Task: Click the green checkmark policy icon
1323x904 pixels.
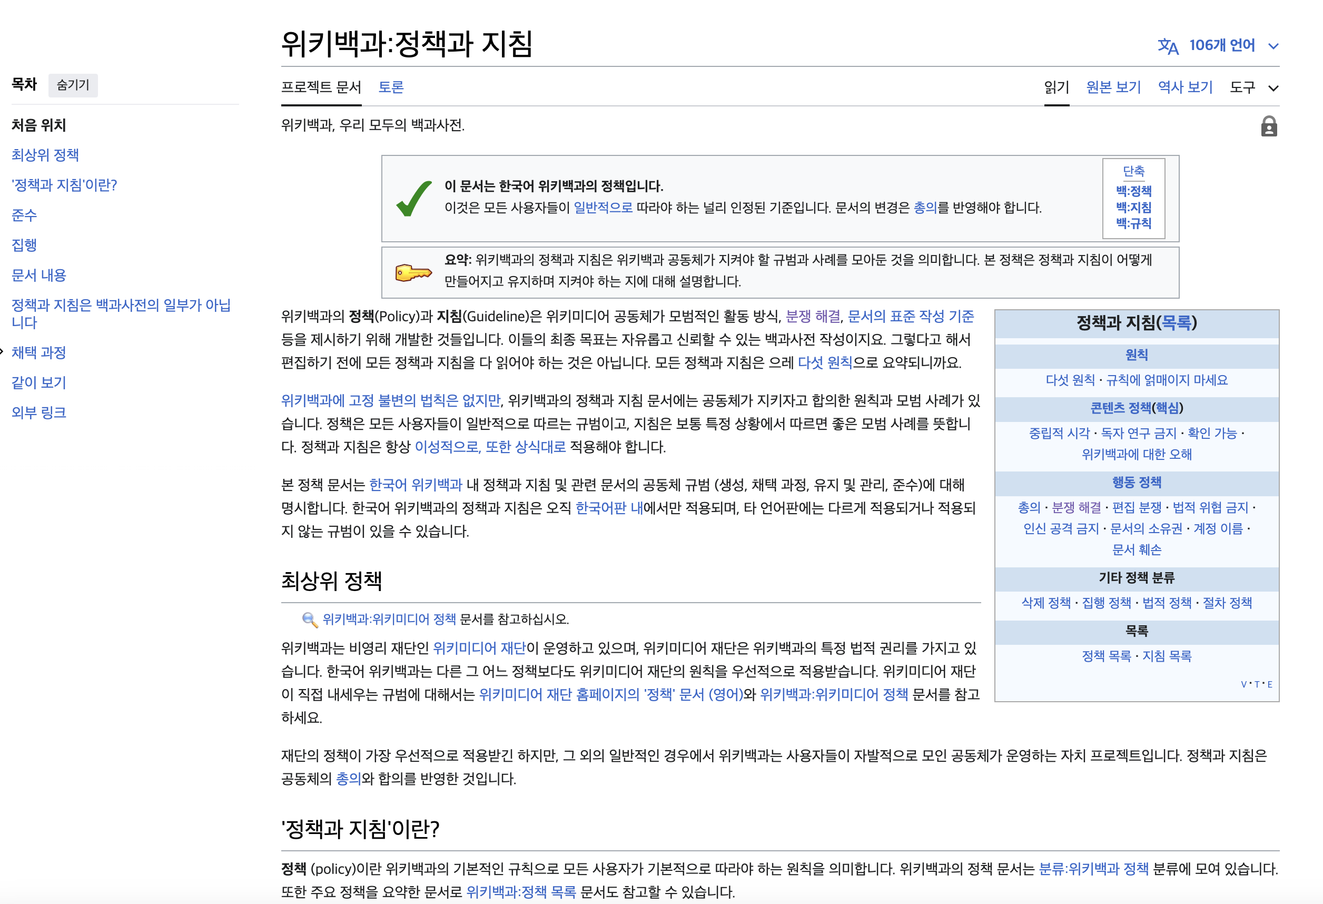Action: pyautogui.click(x=414, y=199)
